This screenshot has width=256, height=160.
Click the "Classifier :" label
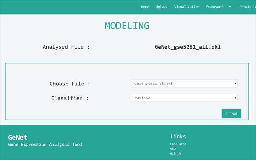pos(70,98)
